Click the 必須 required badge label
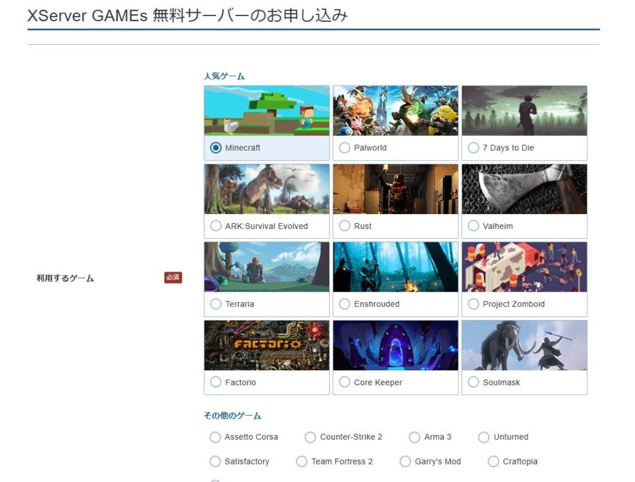The height and width of the screenshot is (482, 635). pos(173,277)
